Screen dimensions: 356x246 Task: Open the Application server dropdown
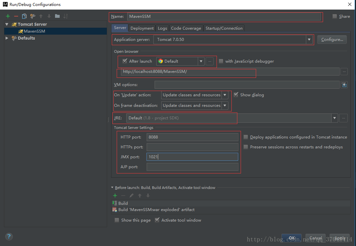click(309, 40)
